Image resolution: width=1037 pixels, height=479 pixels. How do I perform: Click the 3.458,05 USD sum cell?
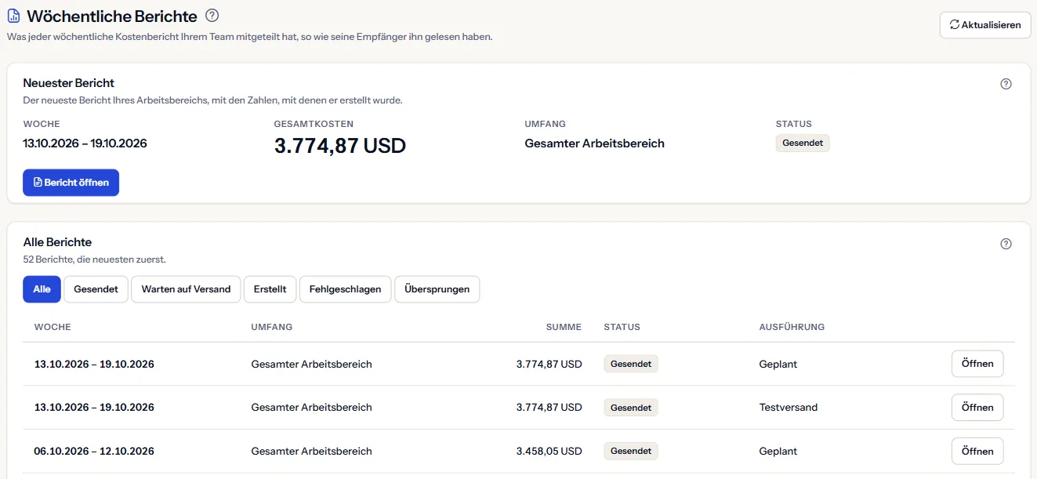click(549, 452)
